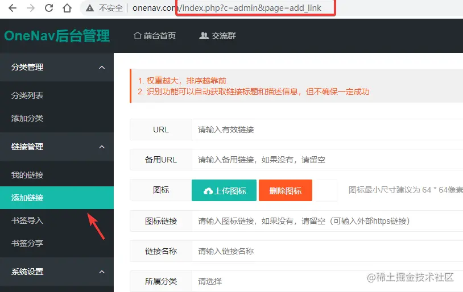Click the browser forward arrow
Viewport: 463px width, 292px height.
pos(31,8)
